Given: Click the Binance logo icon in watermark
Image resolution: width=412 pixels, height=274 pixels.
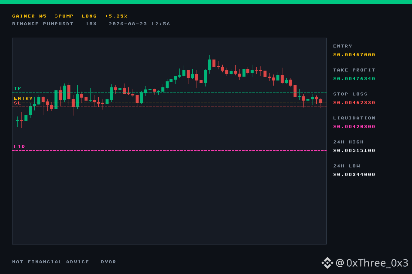Looking at the screenshot, I should click(x=327, y=263).
